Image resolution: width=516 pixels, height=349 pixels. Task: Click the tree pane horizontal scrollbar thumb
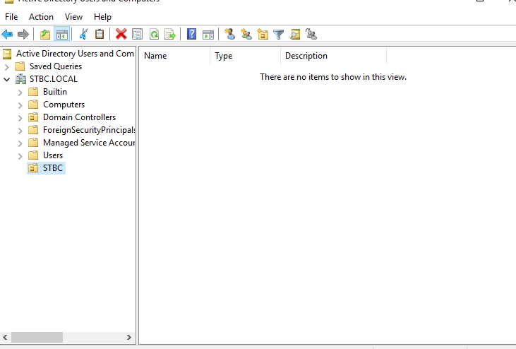coord(37,337)
